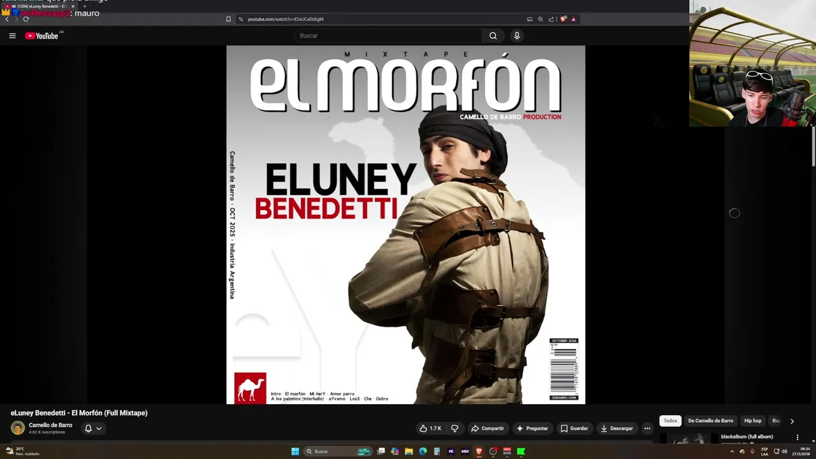Open Microsoft Edge from the taskbar
Image resolution: width=816 pixels, height=459 pixels.
point(423,451)
